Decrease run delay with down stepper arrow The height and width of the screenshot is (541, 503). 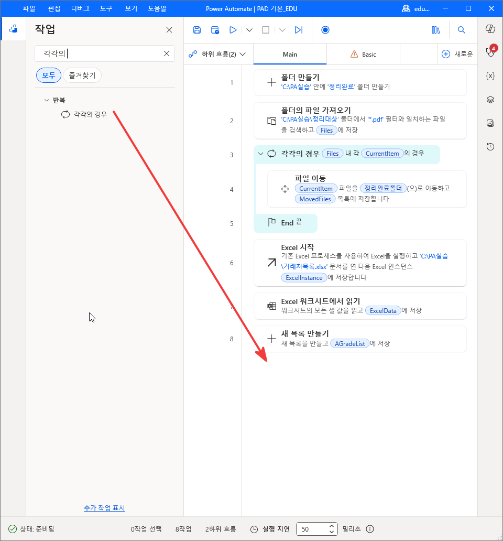(332, 532)
